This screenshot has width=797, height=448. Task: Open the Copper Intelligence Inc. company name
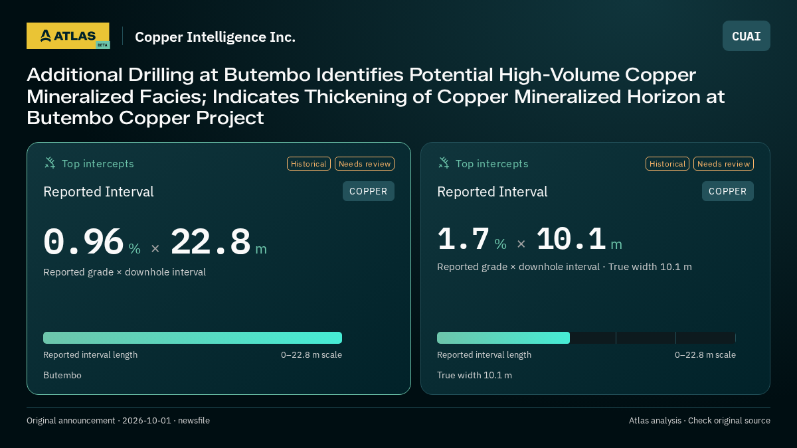(215, 37)
